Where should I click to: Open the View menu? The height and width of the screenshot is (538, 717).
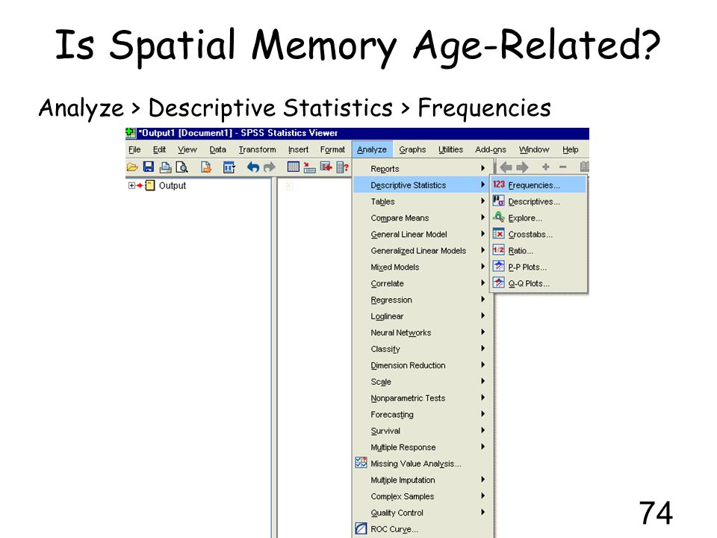point(187,149)
